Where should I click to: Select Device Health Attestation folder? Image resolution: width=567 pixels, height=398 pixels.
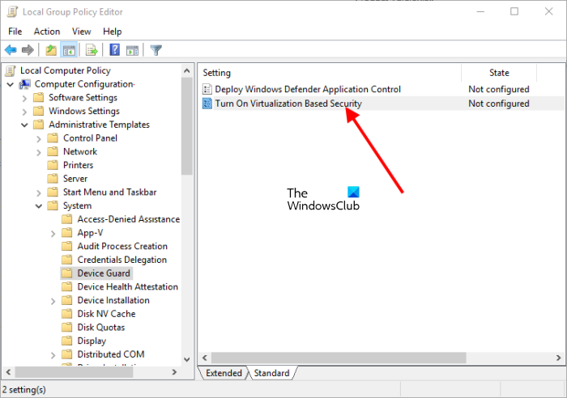coord(128,286)
